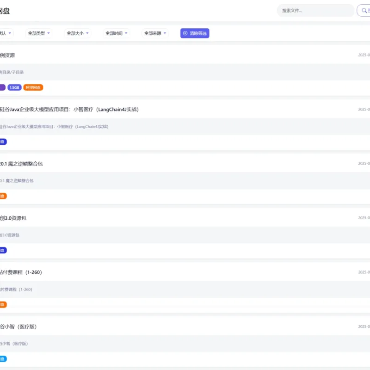370x370 pixels.
Task: Click the gray 3.0资源包 path text
Action: pyautogui.click(x=10, y=235)
